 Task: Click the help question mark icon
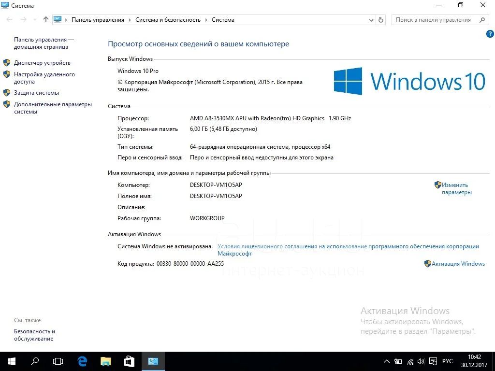tap(490, 34)
